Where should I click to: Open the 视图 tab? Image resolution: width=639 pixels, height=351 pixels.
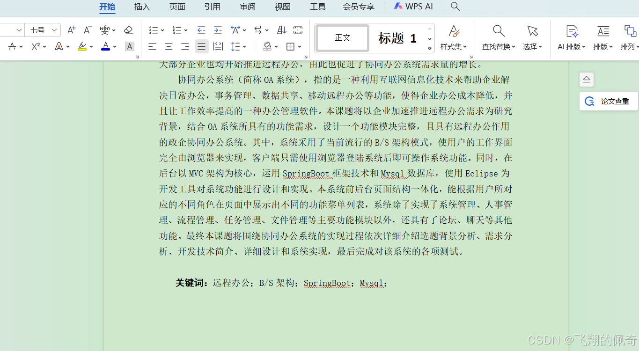283,7
